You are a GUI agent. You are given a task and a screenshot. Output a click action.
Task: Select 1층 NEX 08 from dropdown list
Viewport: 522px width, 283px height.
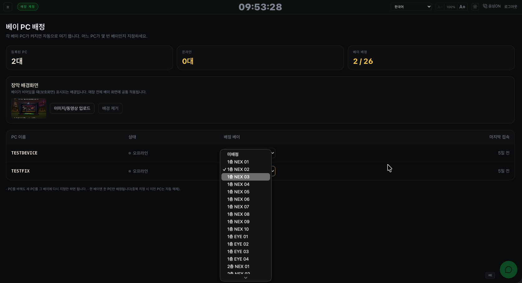(246, 214)
